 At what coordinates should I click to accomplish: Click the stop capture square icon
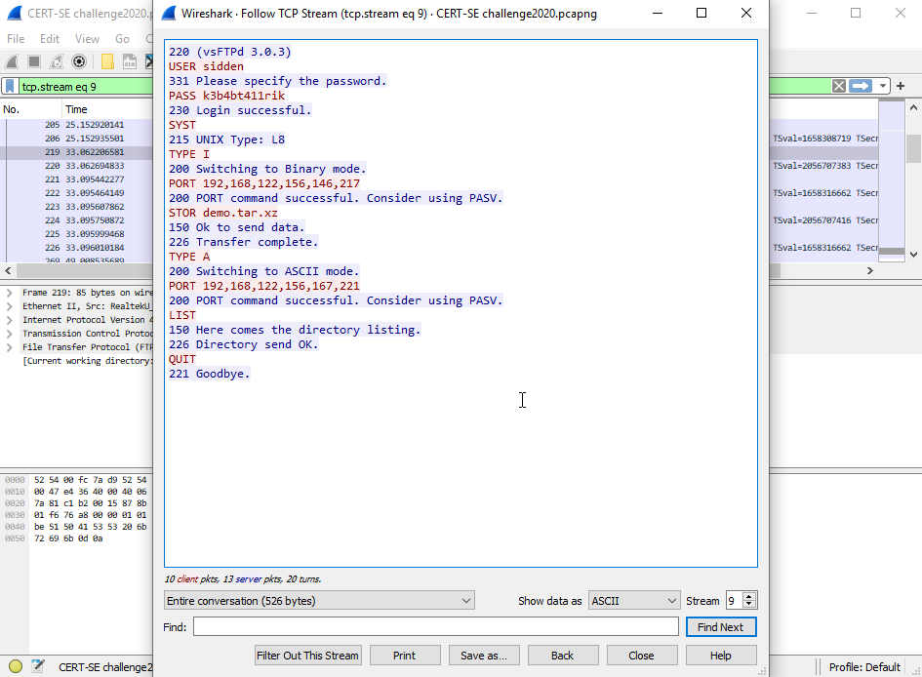(34, 61)
